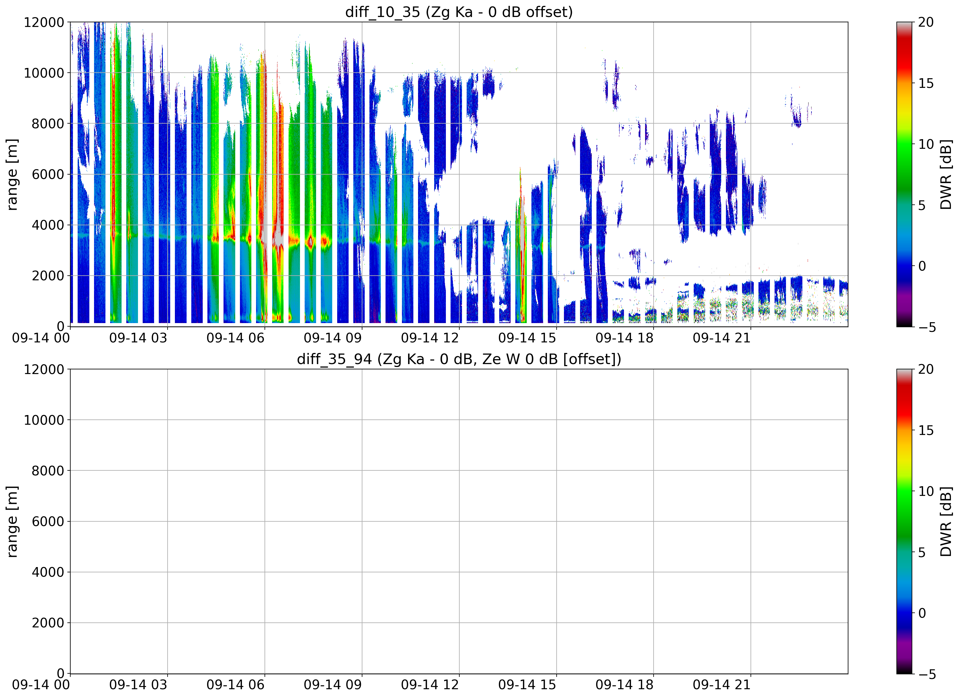Click the upper colorbar's "20" tick label
Viewport: 960px width, 698px height.
[926, 23]
